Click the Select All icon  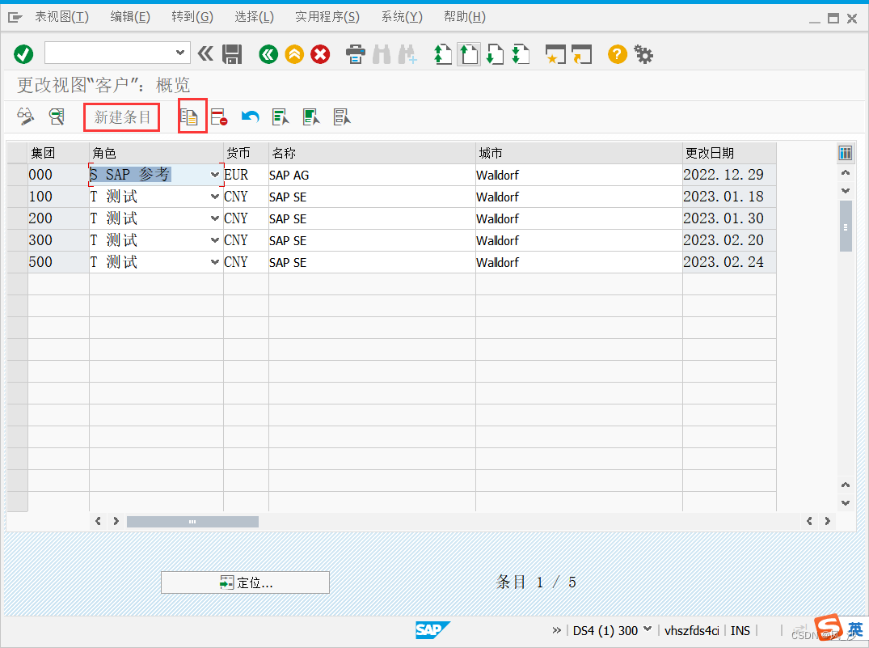[x=281, y=116]
